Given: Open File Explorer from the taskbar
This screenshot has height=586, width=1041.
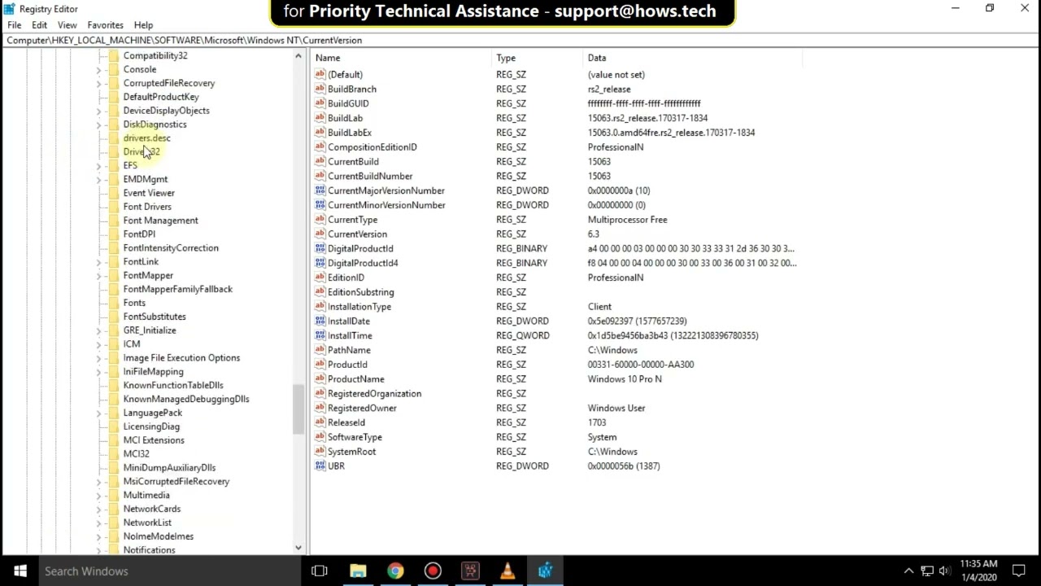Looking at the screenshot, I should coord(358,571).
